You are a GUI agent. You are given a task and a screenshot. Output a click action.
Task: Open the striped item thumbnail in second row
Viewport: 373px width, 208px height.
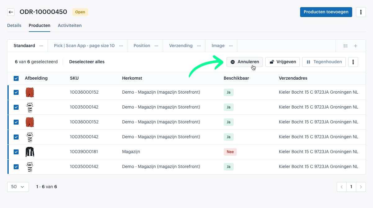coord(30,107)
